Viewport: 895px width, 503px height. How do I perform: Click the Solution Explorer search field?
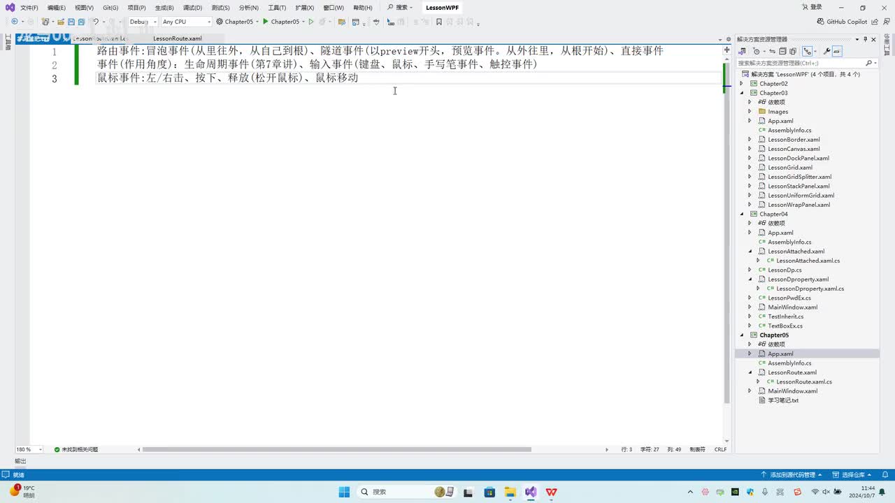coord(800,63)
